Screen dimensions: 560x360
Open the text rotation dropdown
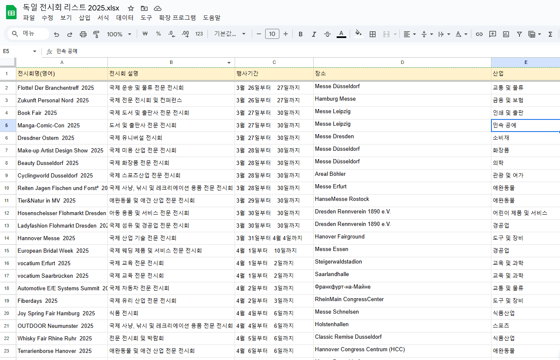(x=462, y=34)
